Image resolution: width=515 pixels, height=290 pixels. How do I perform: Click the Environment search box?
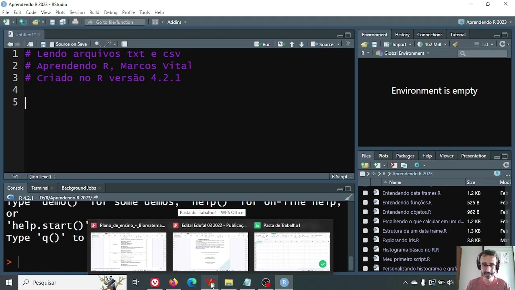point(483,53)
